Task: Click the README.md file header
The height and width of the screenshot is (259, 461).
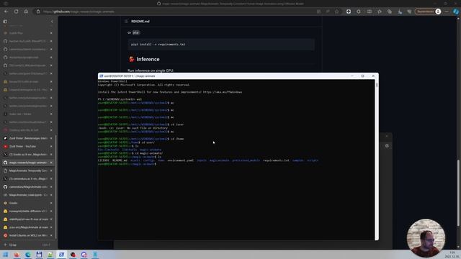Action: 140,21
